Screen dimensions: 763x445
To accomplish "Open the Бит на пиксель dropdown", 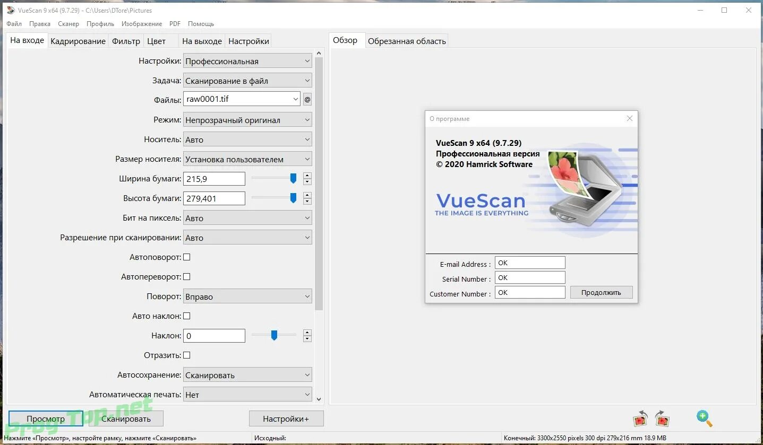I will tap(247, 218).
